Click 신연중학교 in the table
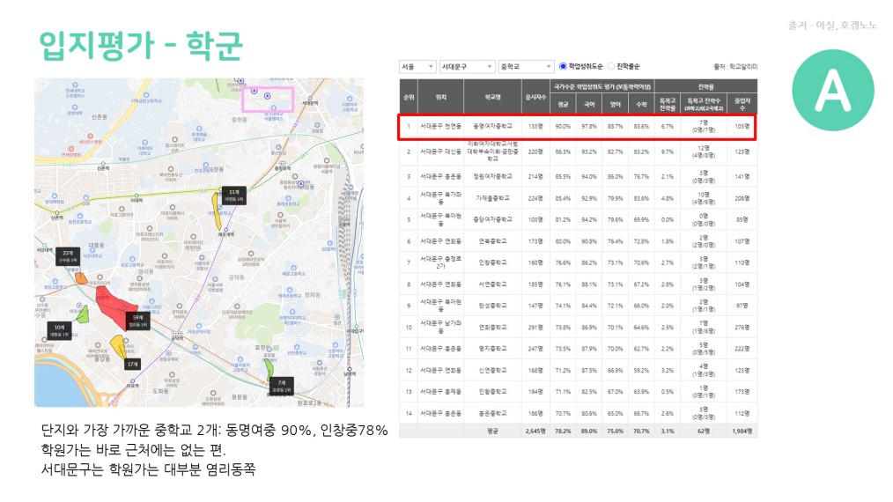 (492, 371)
